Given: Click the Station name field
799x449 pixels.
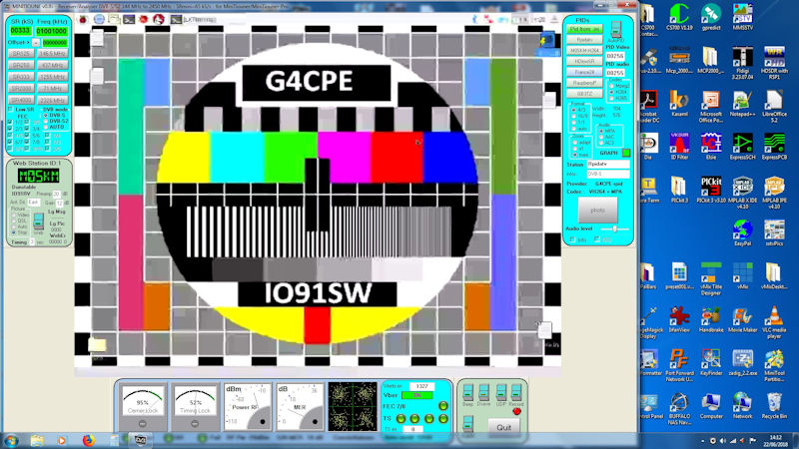Looking at the screenshot, I should click(608, 165).
